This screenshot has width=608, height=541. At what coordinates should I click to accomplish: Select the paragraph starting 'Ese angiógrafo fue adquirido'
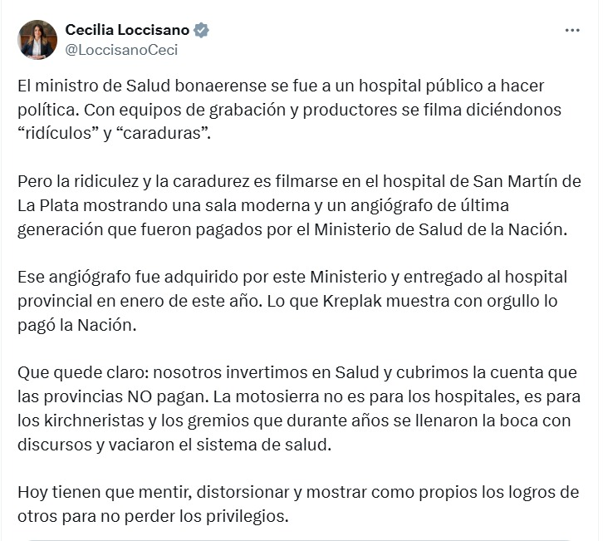292,301
